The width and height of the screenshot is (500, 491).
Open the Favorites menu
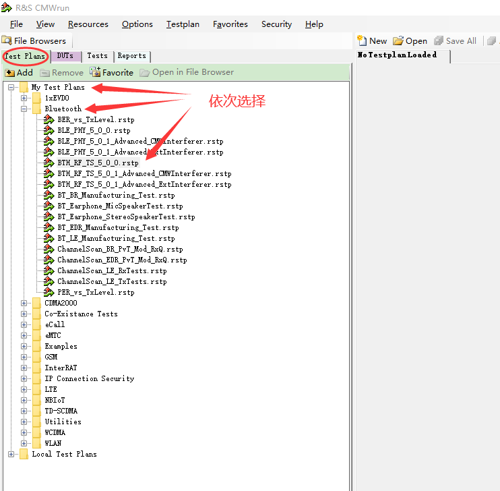click(x=230, y=24)
